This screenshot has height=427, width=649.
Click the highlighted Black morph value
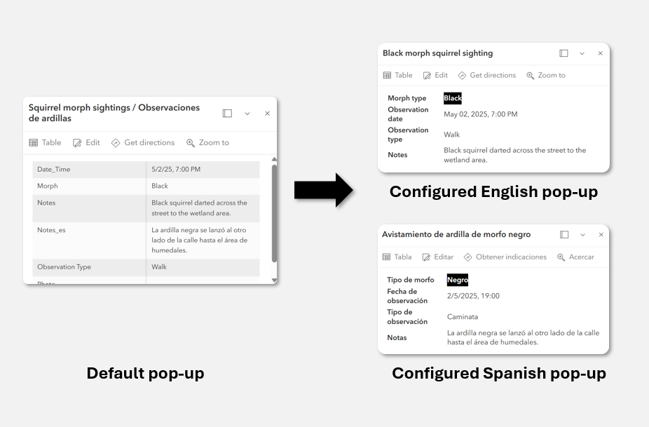[x=452, y=98]
